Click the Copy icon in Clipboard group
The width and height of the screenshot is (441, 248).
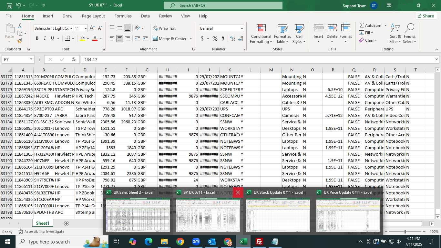coord(20,33)
